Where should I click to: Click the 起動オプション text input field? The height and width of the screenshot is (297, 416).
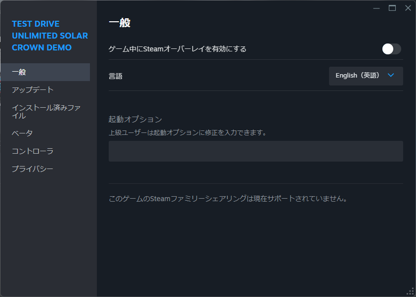point(256,151)
